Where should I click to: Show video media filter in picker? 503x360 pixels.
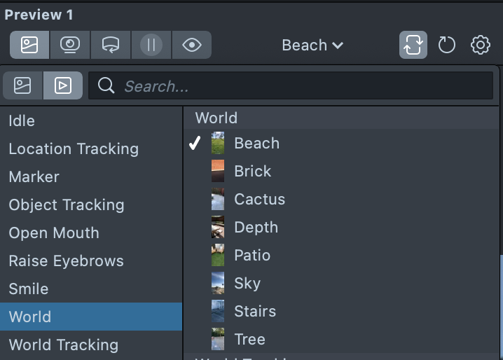63,85
